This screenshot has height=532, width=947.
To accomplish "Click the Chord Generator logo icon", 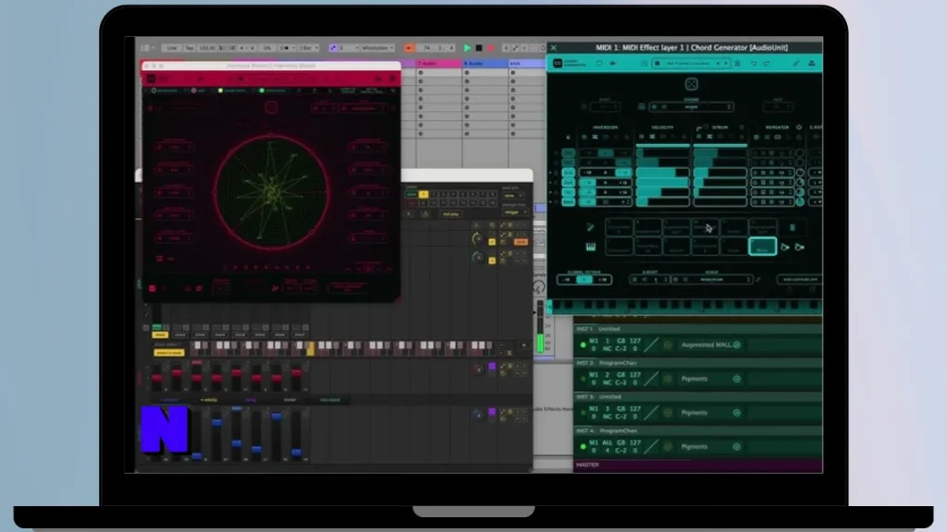I will click(558, 64).
